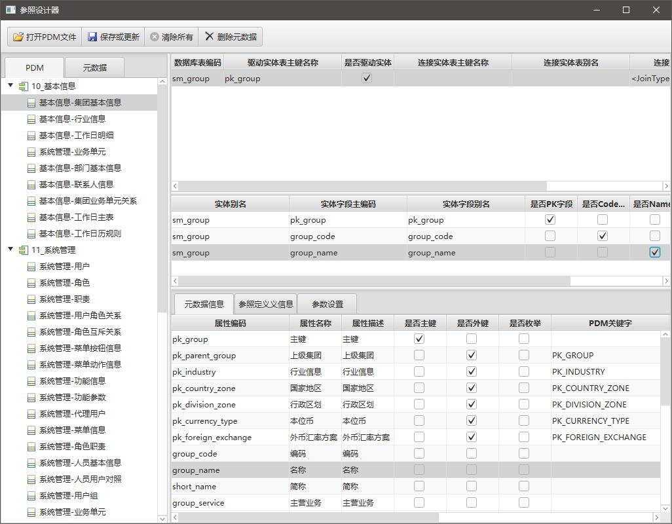This screenshot has width=672, height=524.
Task: Check 是否主键 checkbox for short_name
Action: point(419,486)
